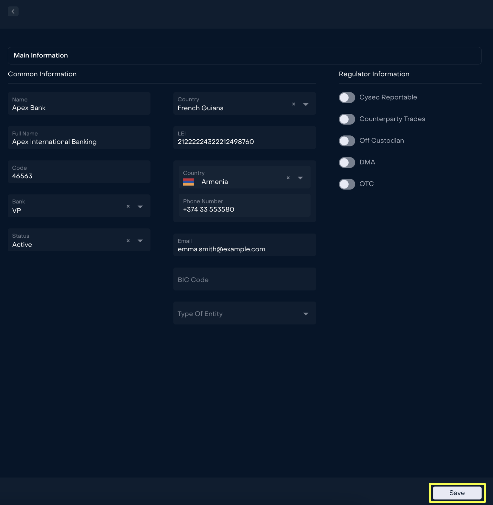Open the Bank dropdown arrow
Image resolution: width=493 pixels, height=505 pixels.
click(140, 206)
